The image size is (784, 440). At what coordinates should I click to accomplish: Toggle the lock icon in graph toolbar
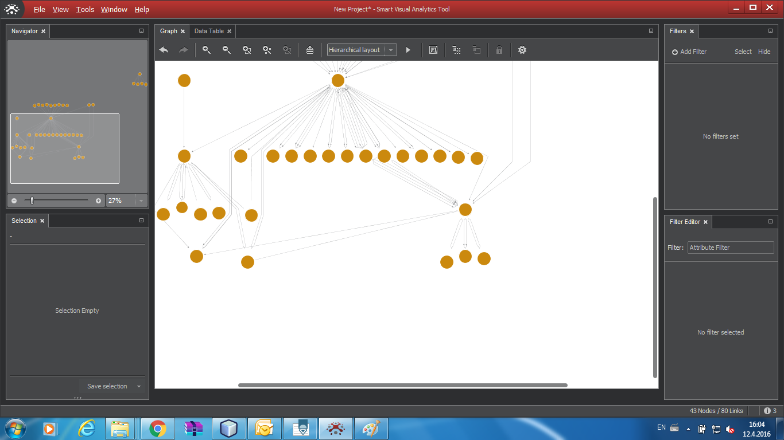point(499,50)
